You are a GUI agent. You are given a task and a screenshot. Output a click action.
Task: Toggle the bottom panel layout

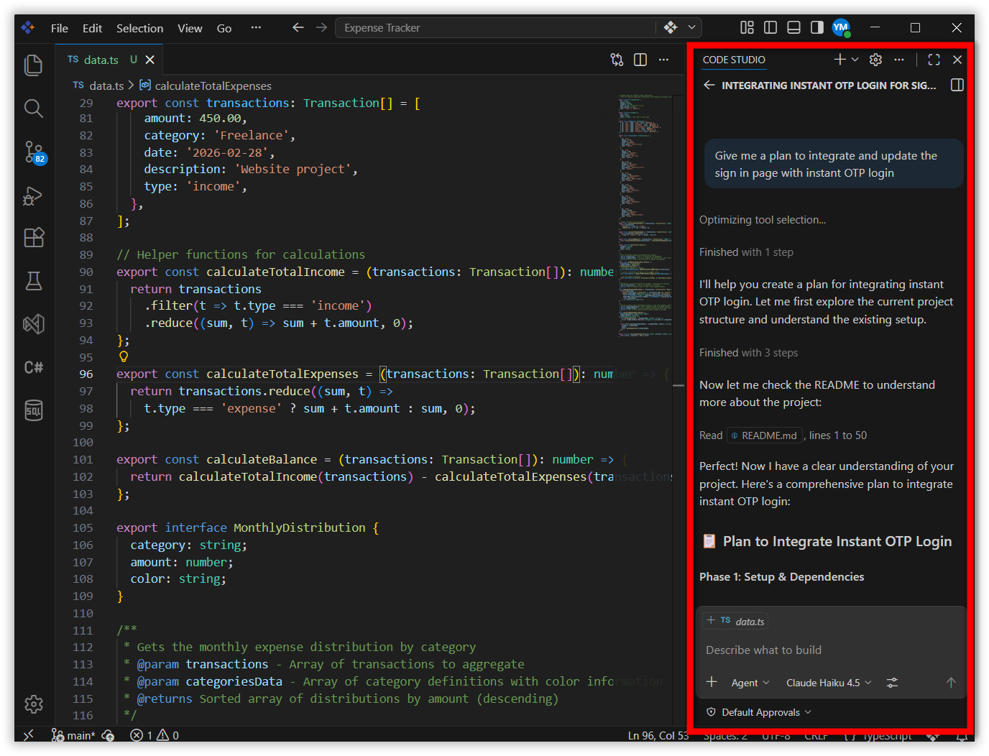pyautogui.click(x=793, y=27)
